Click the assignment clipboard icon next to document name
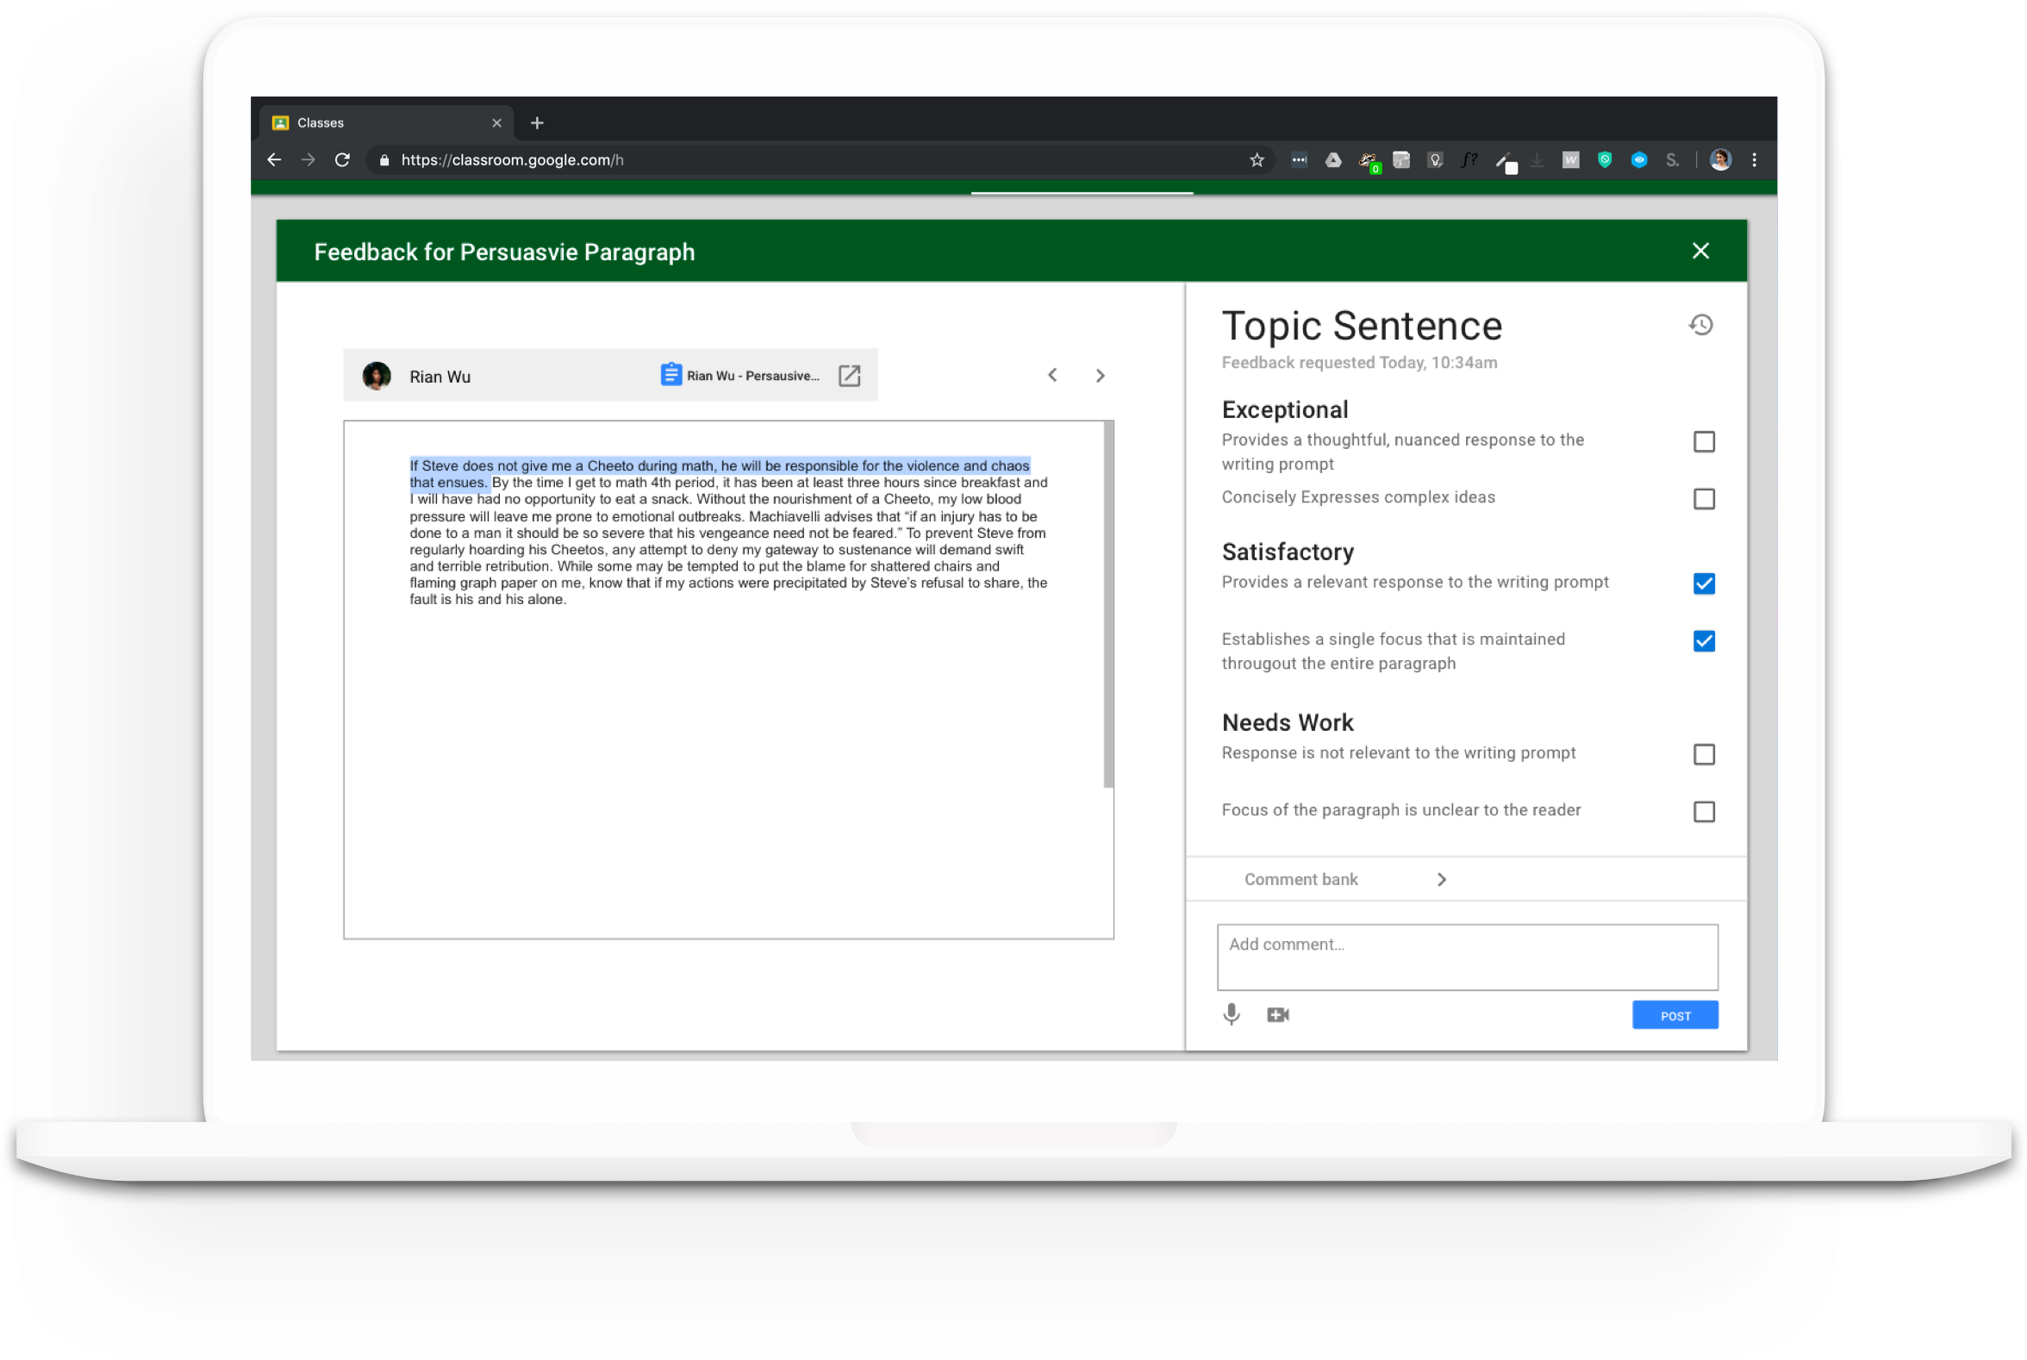 [x=670, y=374]
